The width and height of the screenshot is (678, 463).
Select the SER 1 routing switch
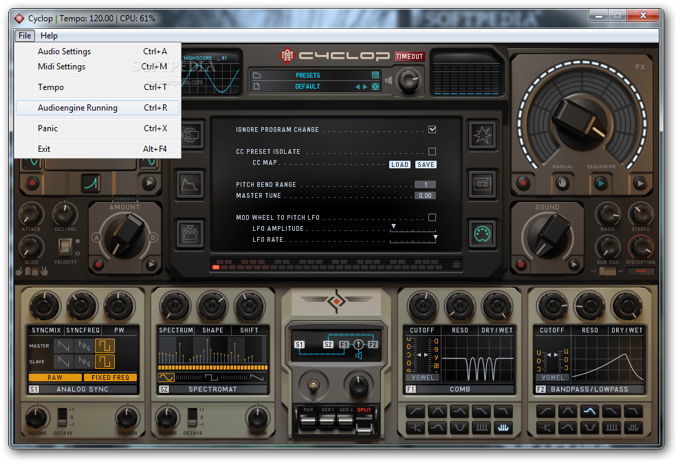(x=327, y=419)
